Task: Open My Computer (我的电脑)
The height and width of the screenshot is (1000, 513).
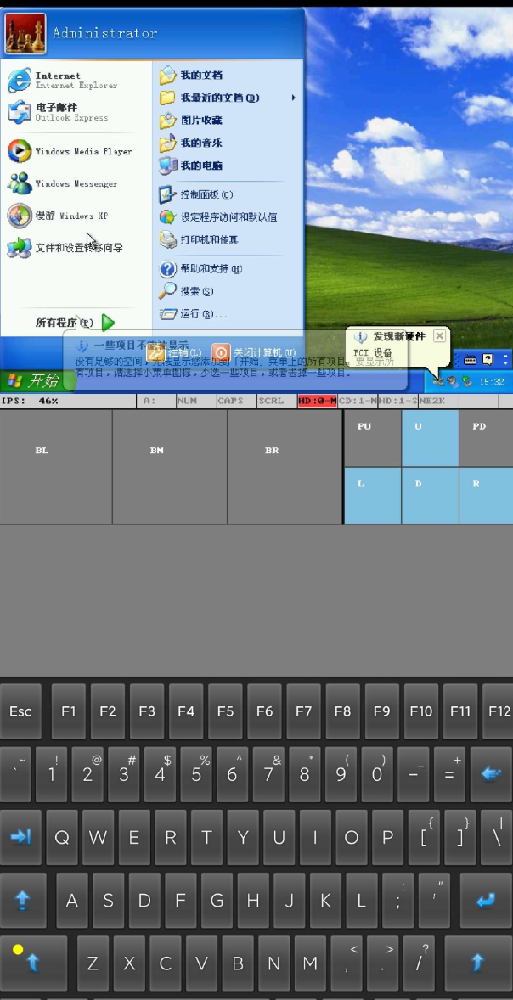Action: tap(200, 166)
